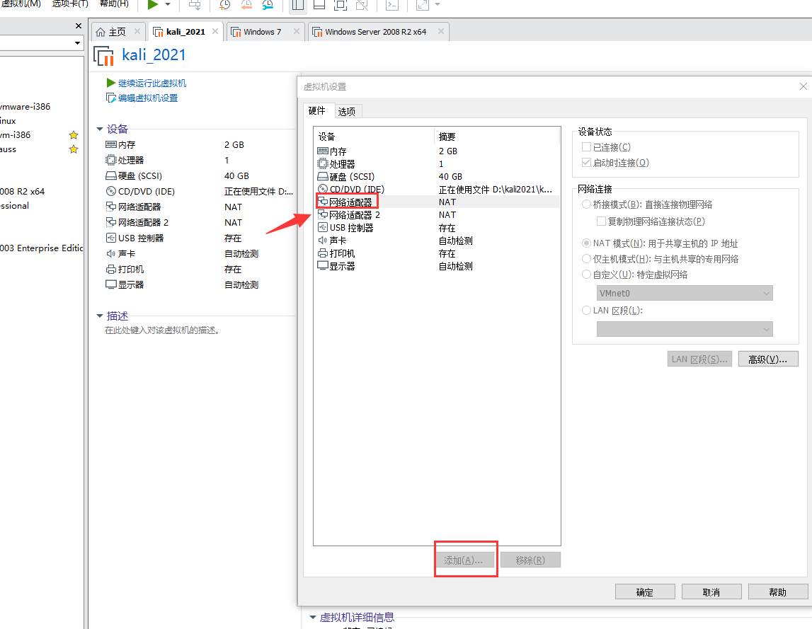This screenshot has height=629, width=812.
Task: Select 自定义(U) 特定虚拟网络 radio button
Action: tap(587, 275)
